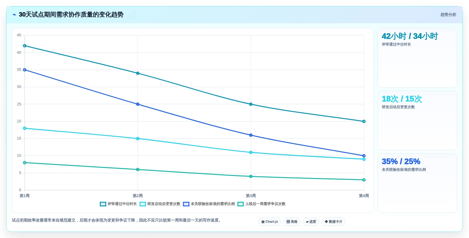Click the title 30天试点期间需求协作质量的变化趋势
Screen dimensions: 469x238
pyautogui.click(x=71, y=15)
